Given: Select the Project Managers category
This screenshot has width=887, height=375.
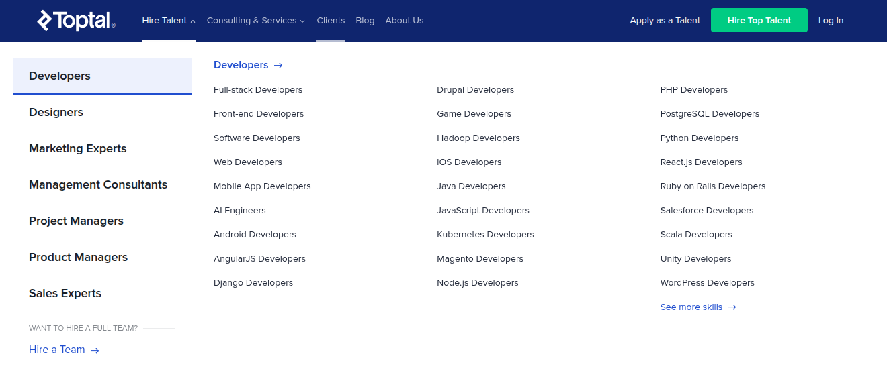Looking at the screenshot, I should tap(102, 221).
